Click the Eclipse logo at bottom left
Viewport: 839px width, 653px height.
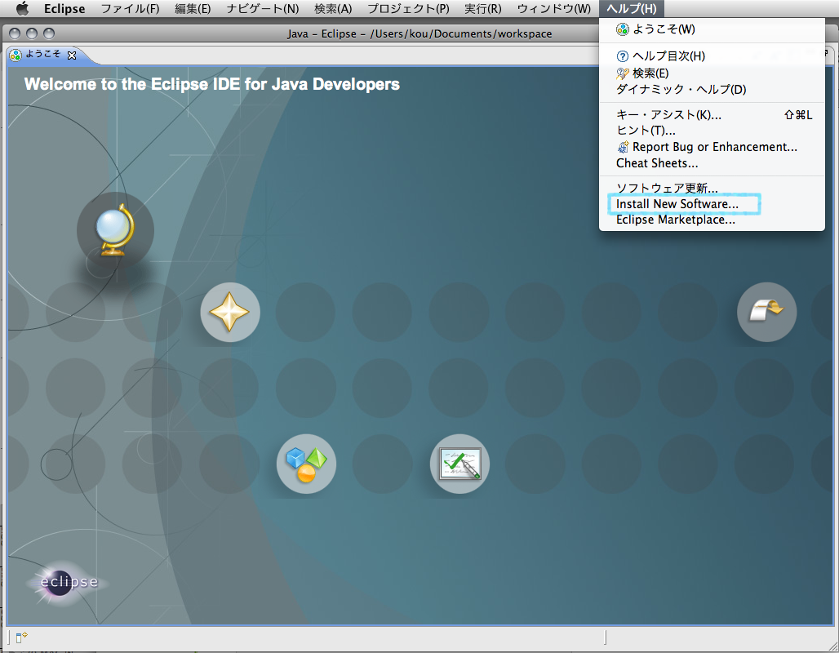pyautogui.click(x=69, y=582)
